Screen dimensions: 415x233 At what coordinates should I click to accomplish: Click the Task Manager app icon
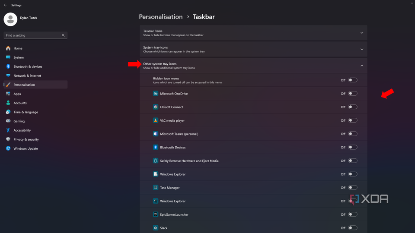point(156,188)
